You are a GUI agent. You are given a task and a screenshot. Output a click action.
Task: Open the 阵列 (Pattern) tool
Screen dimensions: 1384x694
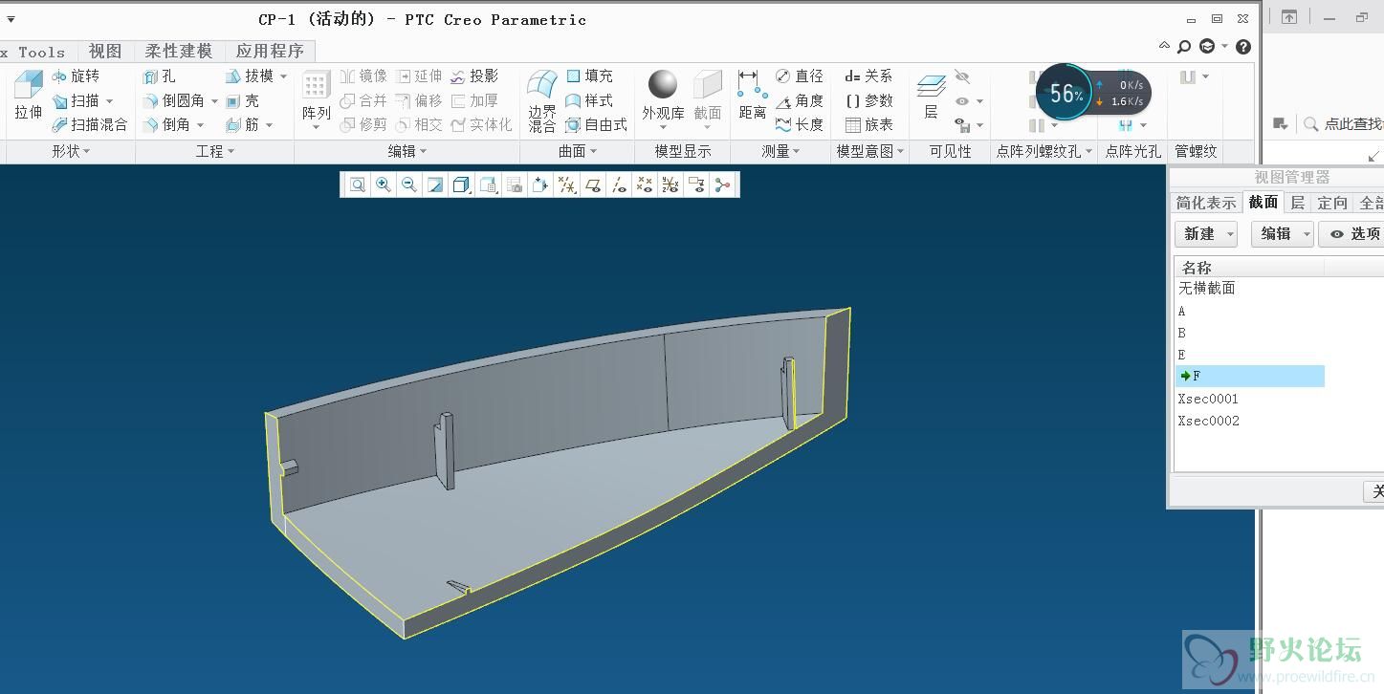pos(316,99)
